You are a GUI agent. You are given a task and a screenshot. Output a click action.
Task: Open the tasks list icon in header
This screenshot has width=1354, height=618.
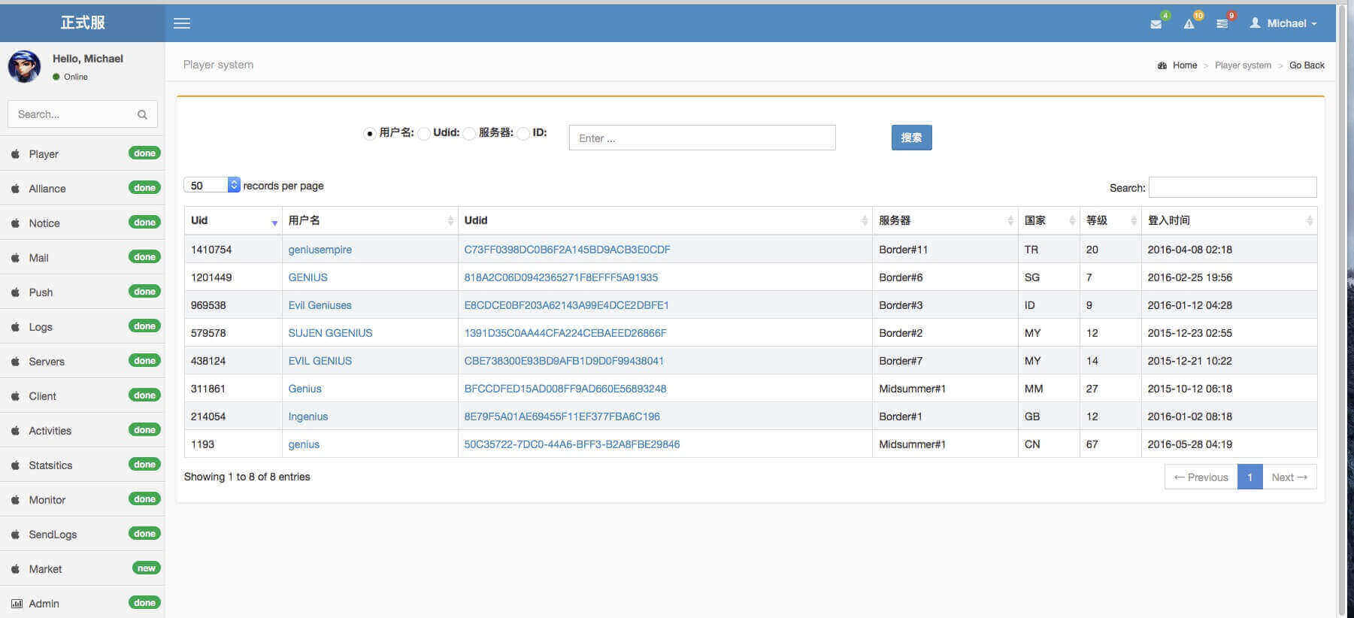click(x=1222, y=24)
